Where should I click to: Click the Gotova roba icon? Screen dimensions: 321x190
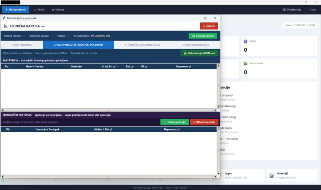point(245,63)
